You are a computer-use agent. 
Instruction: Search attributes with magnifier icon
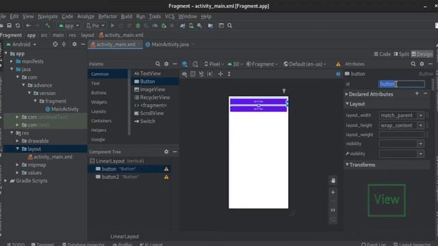tap(413, 64)
